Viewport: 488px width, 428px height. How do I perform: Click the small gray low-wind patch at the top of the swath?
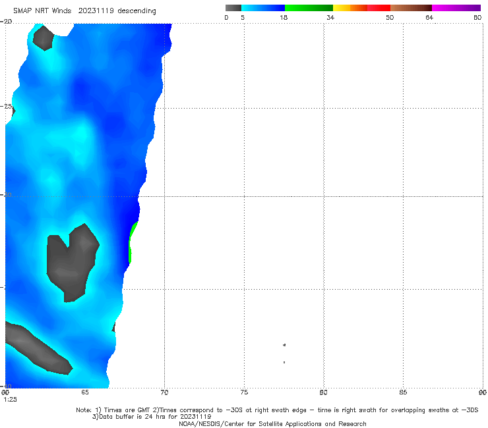point(44,38)
